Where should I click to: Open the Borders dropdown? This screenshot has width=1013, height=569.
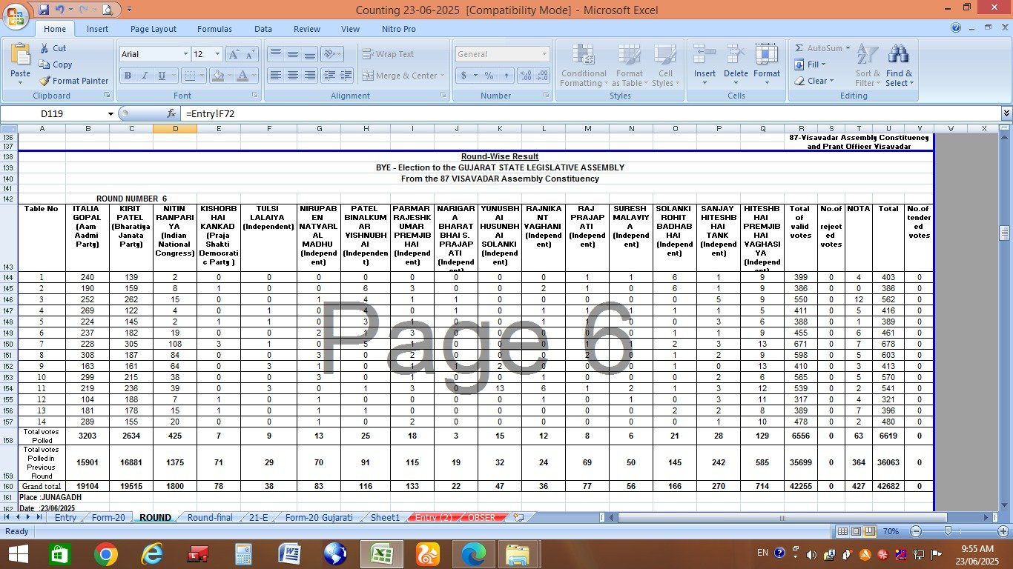[202, 76]
